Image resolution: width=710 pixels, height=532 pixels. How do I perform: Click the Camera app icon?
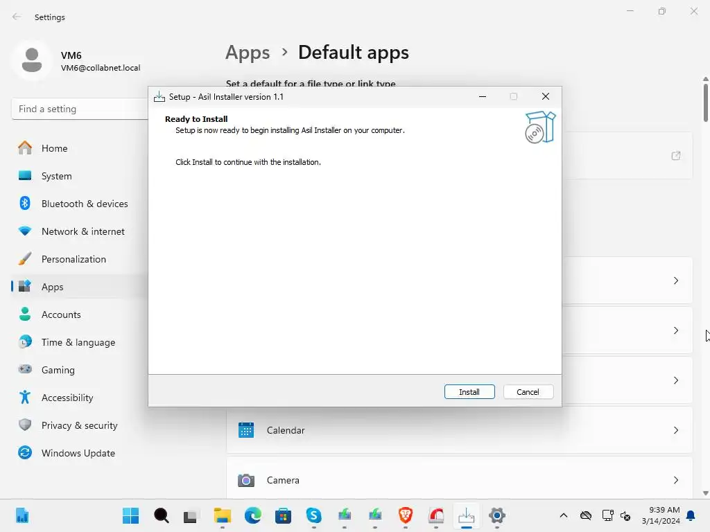(x=246, y=480)
